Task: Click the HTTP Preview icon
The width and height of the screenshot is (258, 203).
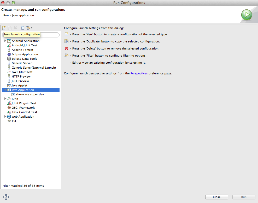Action: click(x=9, y=76)
